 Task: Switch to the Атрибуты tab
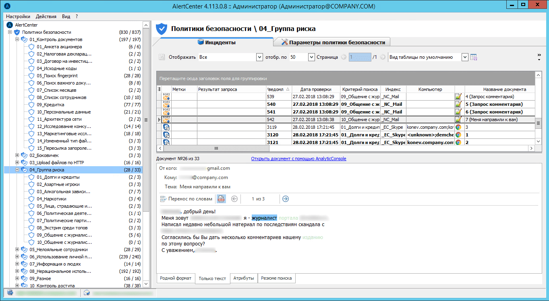244,278
